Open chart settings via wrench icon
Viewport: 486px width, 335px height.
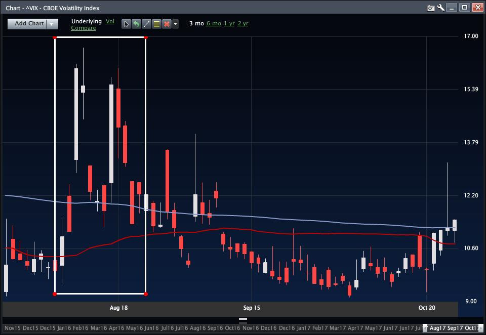point(441,8)
